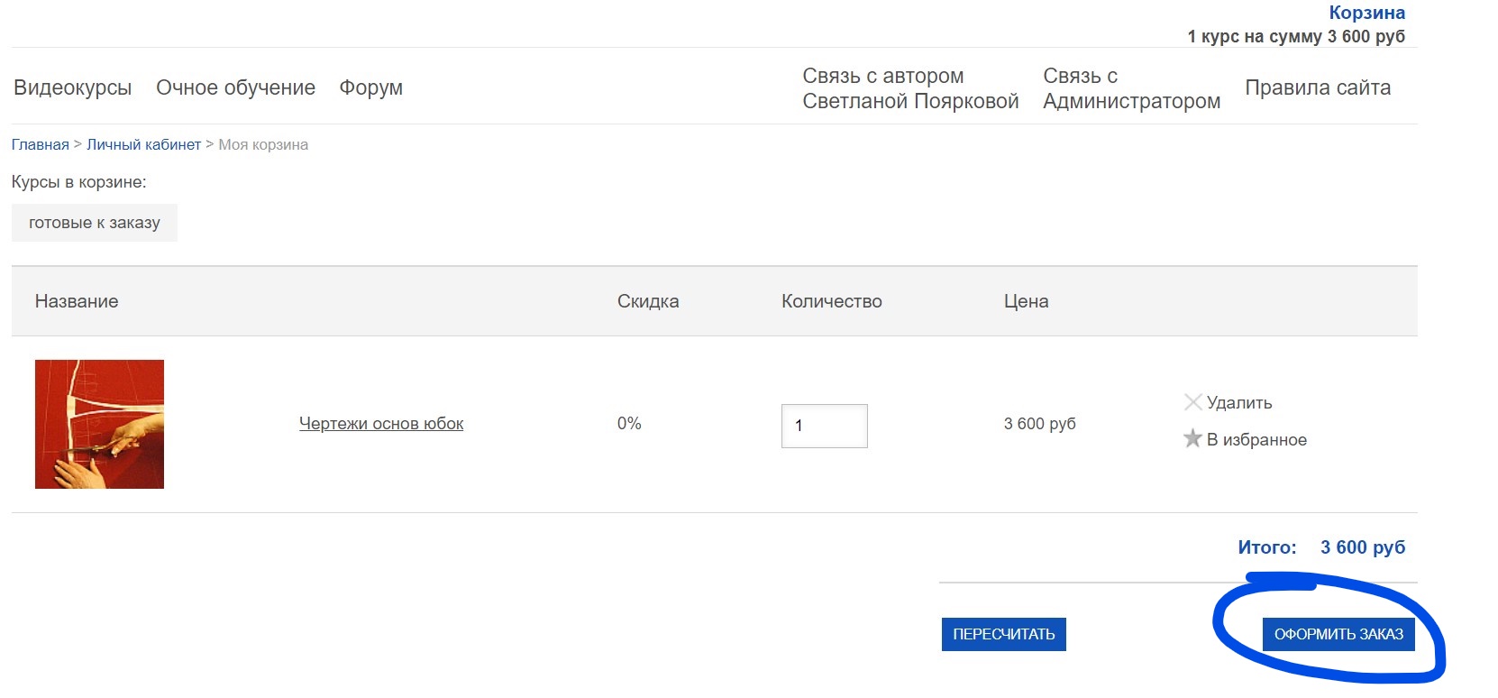Screen dimensions: 1498x698
Task: Open the Корзина link at the top
Action: [x=1366, y=13]
